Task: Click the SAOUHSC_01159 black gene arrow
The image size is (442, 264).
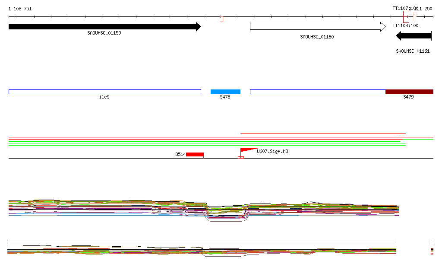Action: (x=104, y=27)
